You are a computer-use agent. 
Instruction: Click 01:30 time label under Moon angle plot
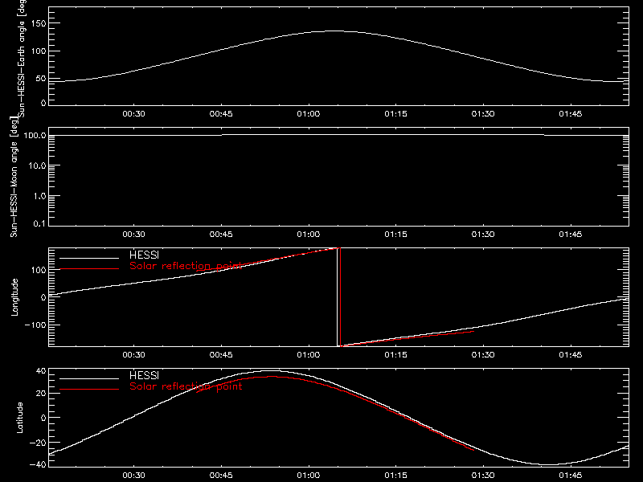[x=483, y=235]
